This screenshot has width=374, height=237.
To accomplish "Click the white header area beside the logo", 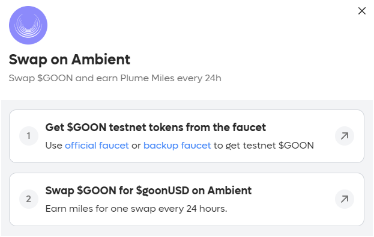I will click(191, 25).
